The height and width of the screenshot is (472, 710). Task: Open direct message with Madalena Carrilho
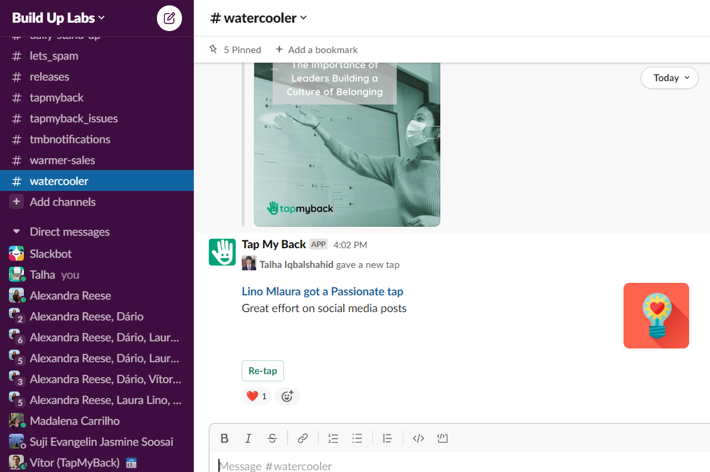[97, 420]
